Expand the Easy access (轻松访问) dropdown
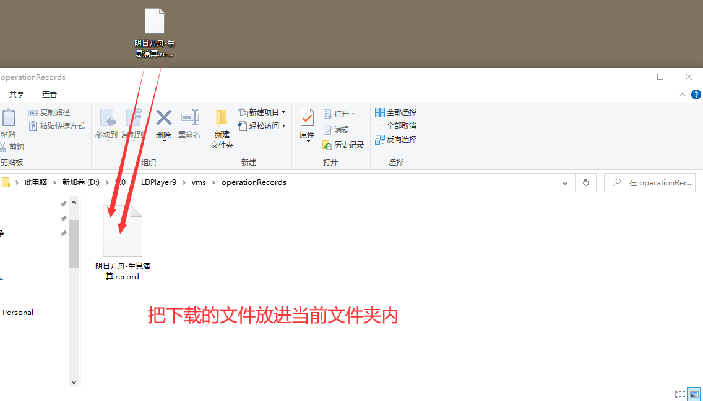This screenshot has width=703, height=401. [262, 126]
